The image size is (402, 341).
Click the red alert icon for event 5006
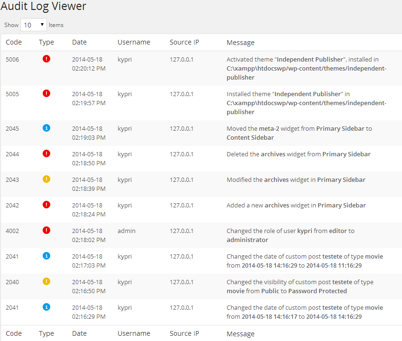coord(46,59)
